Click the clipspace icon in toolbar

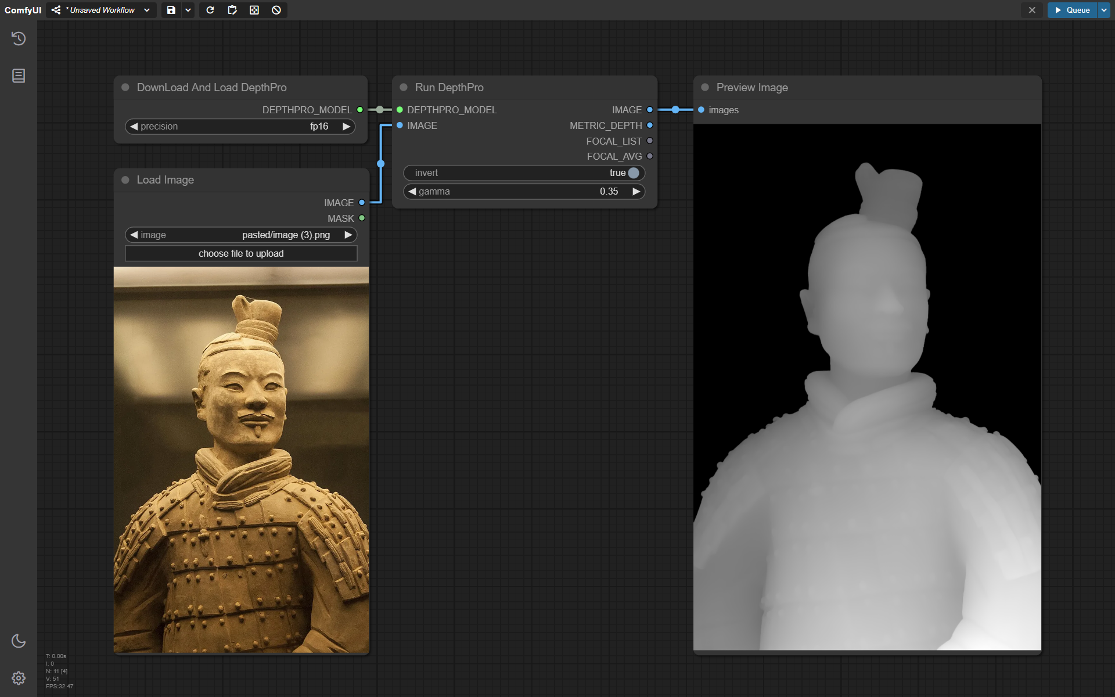232,10
